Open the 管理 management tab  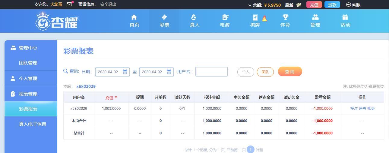coord(315,21)
